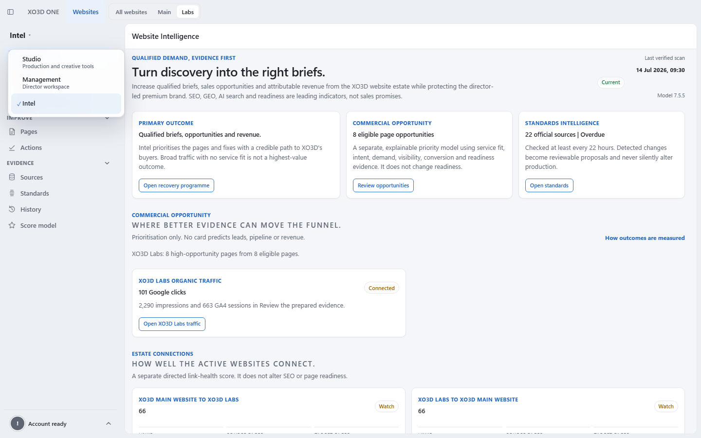Select Management director workspace option
The height and width of the screenshot is (438, 701).
pyautogui.click(x=66, y=83)
